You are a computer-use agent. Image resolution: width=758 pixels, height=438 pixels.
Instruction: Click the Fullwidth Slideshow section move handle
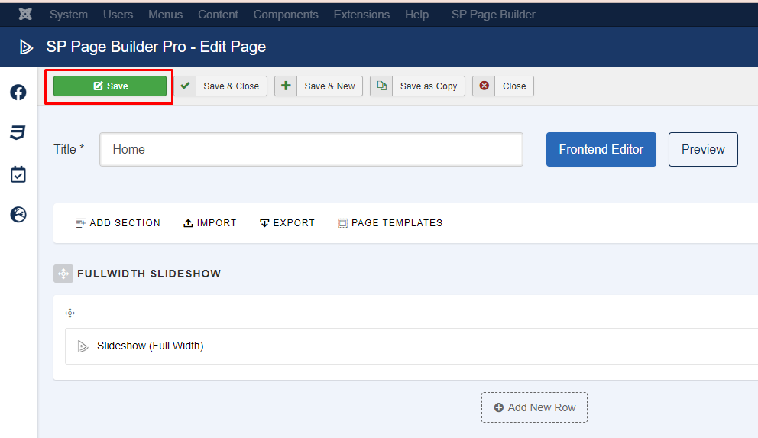coord(63,274)
